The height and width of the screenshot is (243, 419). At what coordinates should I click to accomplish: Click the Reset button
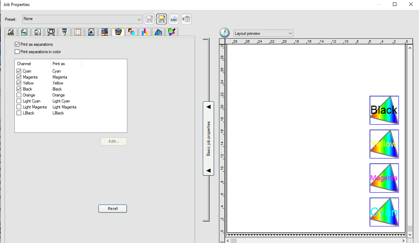(113, 208)
